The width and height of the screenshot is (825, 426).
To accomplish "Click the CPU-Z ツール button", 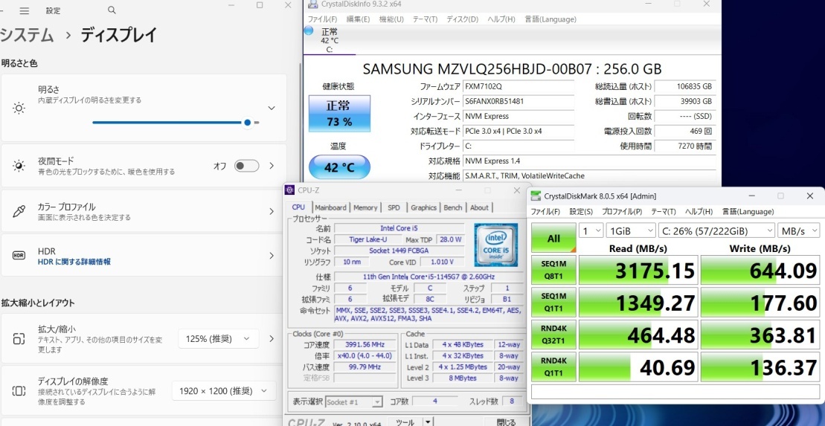I will coord(405,422).
